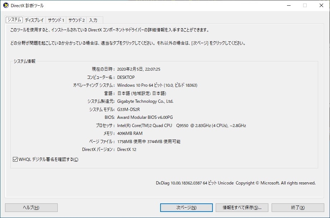Click the DirectX 診断ツール title text
The height and width of the screenshot is (218, 330).
coord(27,6)
